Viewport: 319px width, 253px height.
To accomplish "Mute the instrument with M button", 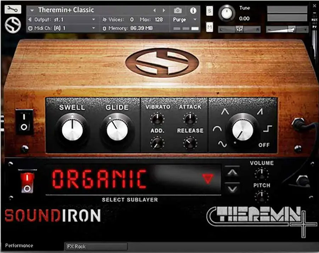I will pyautogui.click(x=209, y=27).
